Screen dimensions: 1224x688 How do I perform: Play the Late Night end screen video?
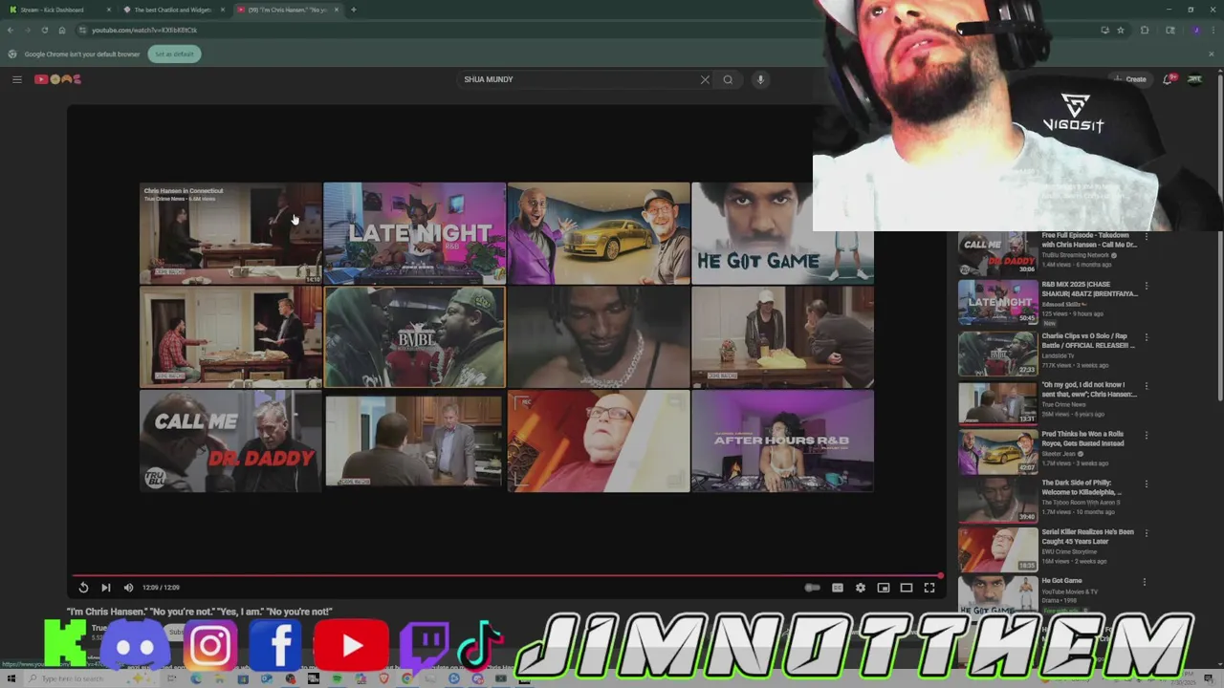coord(415,233)
